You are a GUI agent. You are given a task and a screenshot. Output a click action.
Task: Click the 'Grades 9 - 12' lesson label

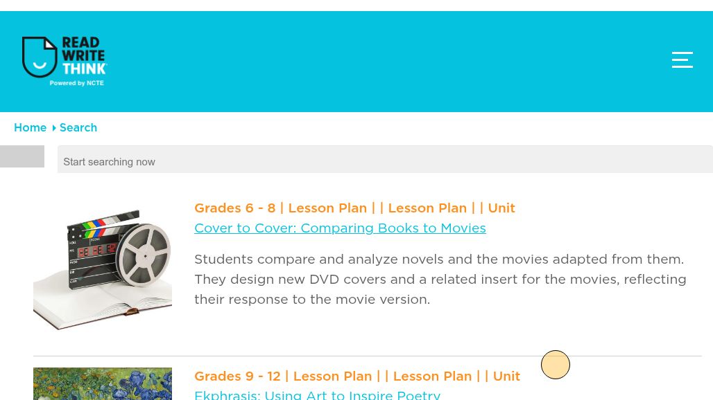point(237,376)
